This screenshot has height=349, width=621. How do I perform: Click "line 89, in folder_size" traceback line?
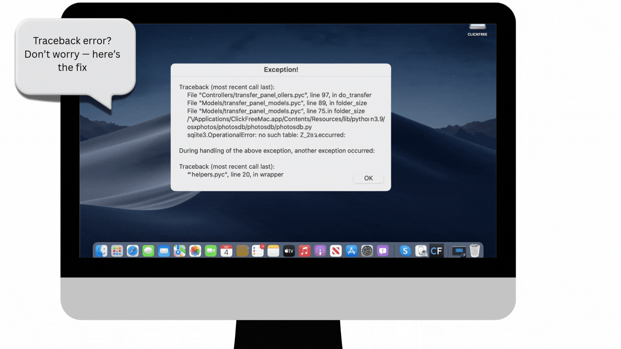[x=277, y=103]
